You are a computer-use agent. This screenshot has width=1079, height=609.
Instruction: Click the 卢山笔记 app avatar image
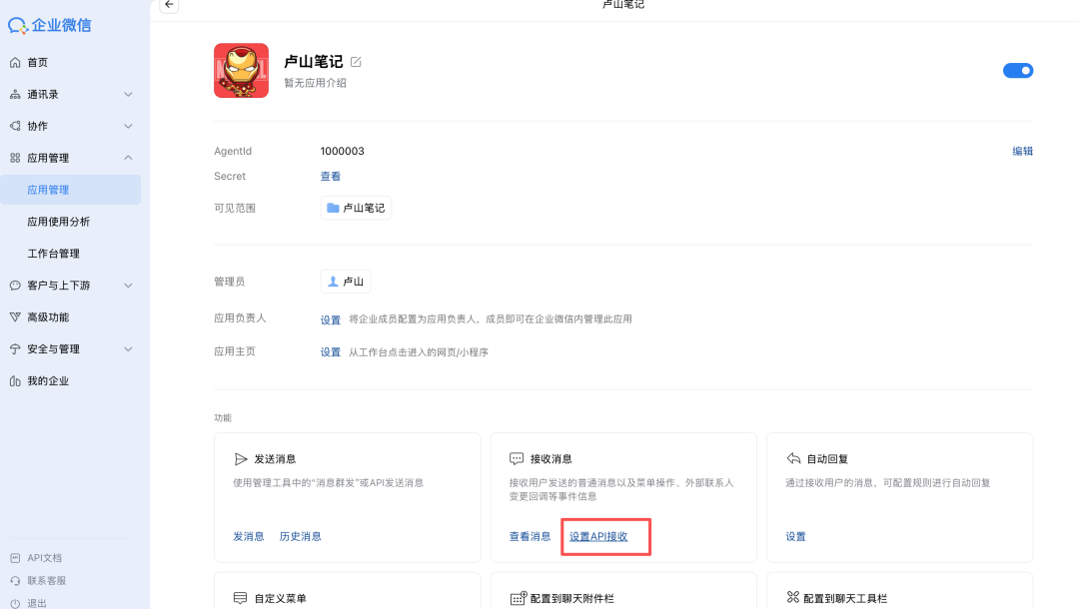pos(242,70)
